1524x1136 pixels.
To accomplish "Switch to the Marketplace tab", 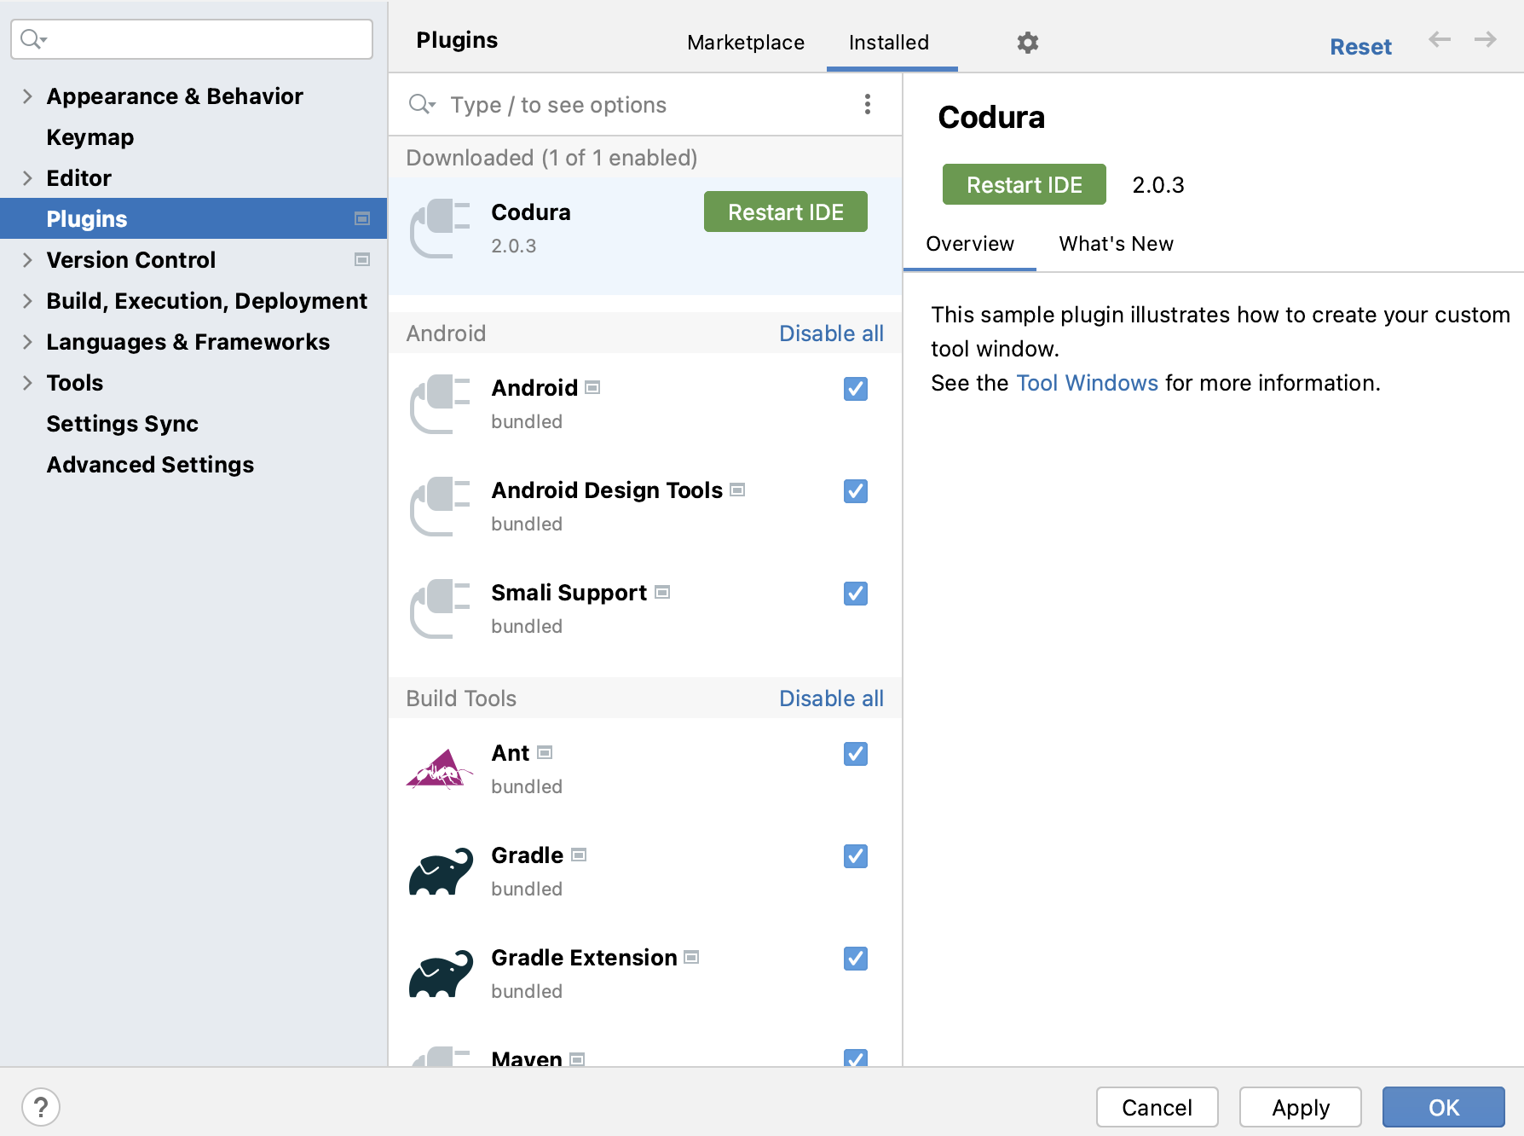I will click(746, 43).
